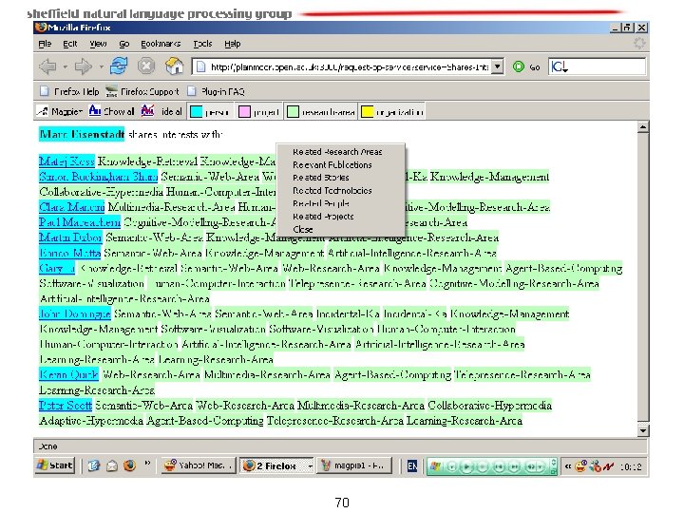
Task: Click the green Go button
Action: point(526,66)
